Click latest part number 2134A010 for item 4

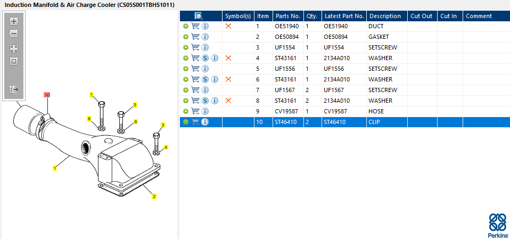[337, 58]
